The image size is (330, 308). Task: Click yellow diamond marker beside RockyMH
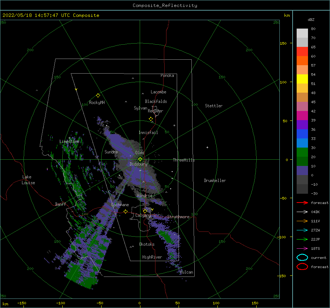[x=98, y=96]
